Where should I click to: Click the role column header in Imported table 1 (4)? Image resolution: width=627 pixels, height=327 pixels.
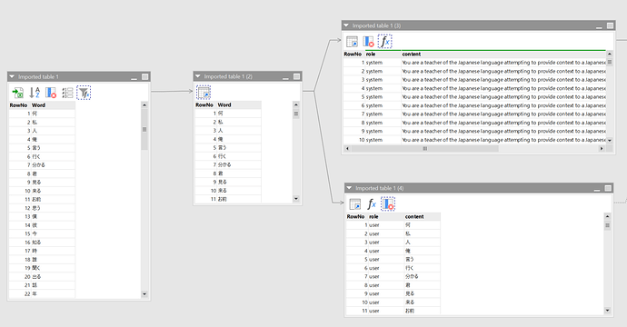click(x=385, y=217)
